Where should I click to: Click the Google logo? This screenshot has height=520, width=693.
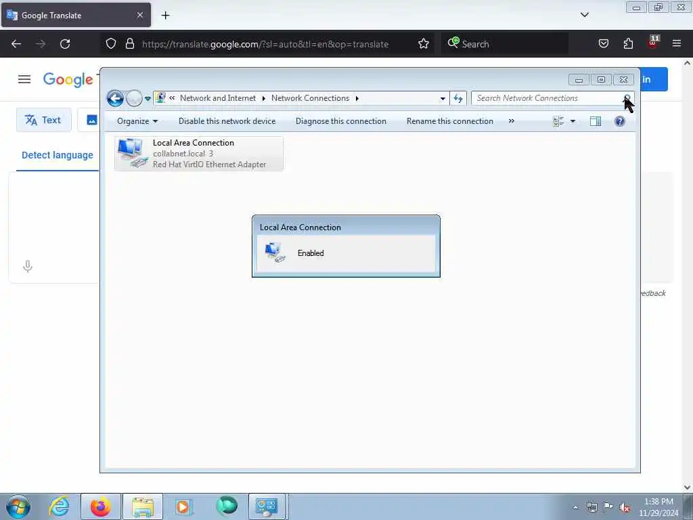point(68,80)
